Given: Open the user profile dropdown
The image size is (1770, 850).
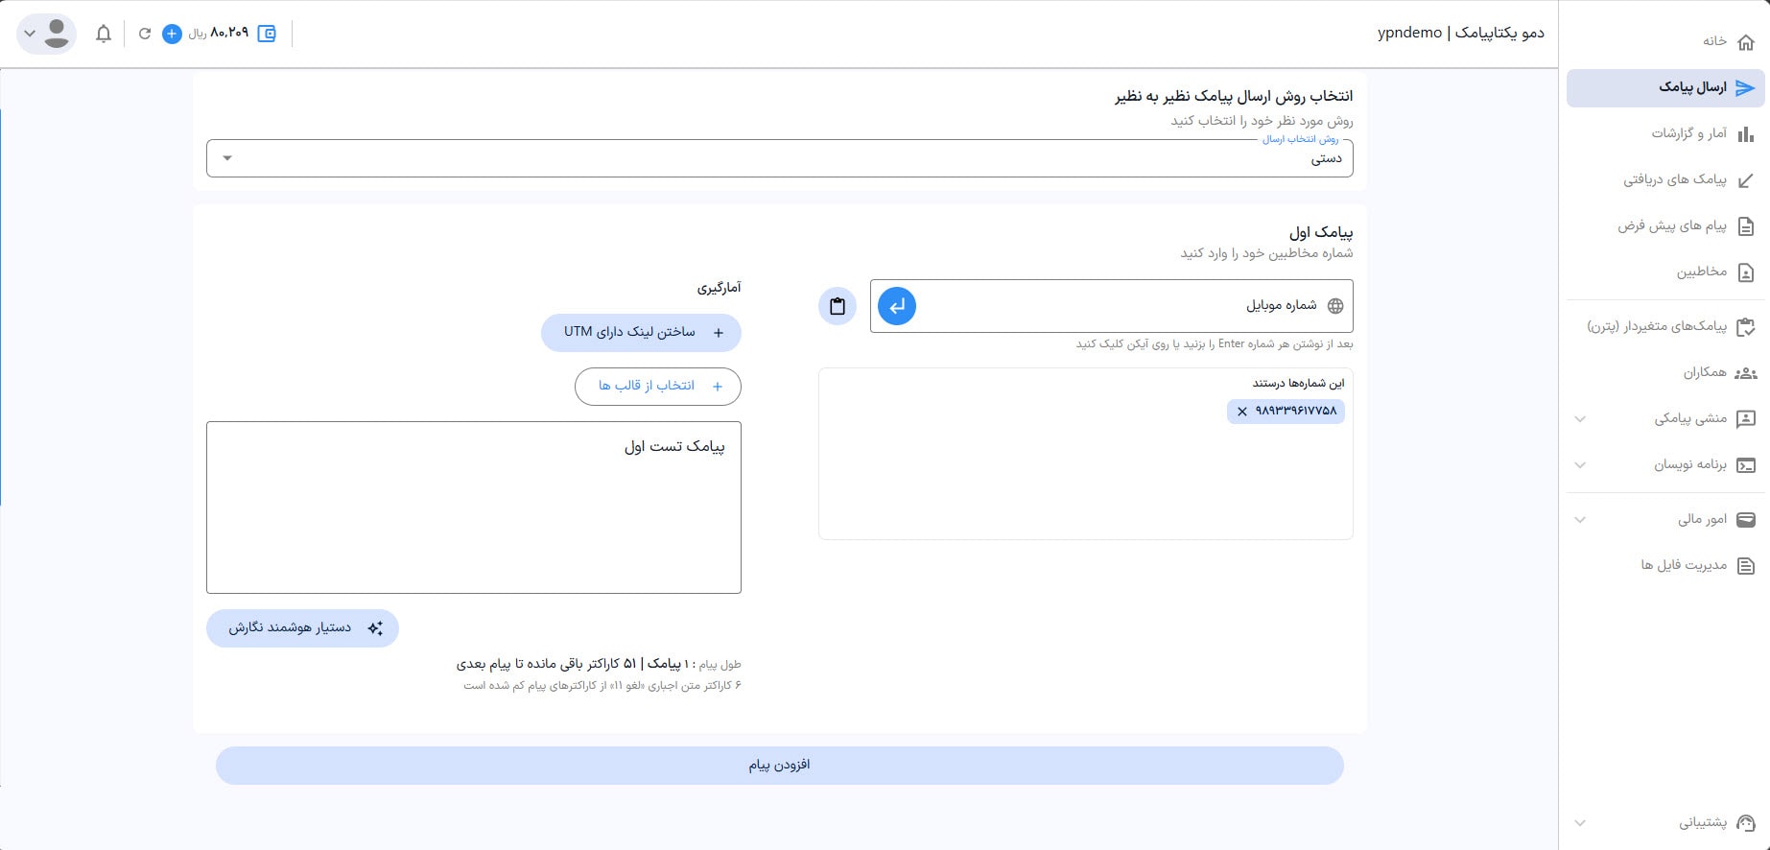Looking at the screenshot, I should click(46, 34).
